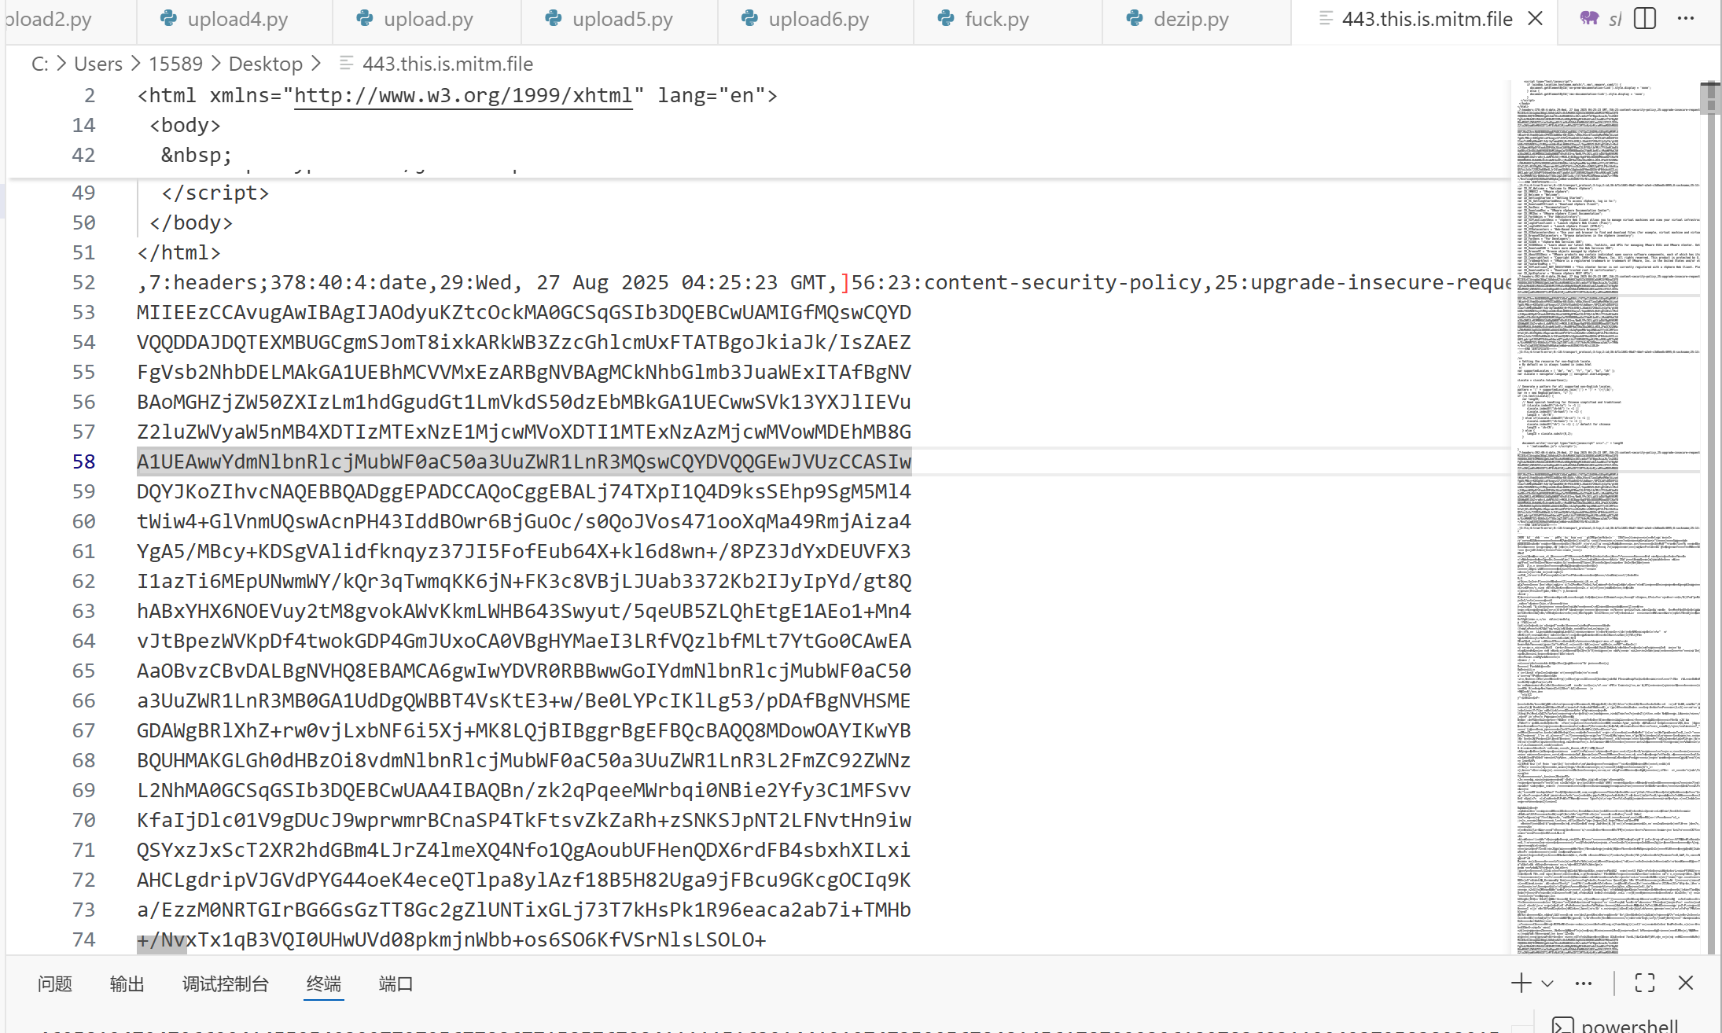Click the vertical editor scrollbar thumb
The width and height of the screenshot is (1722, 1033).
(1709, 98)
